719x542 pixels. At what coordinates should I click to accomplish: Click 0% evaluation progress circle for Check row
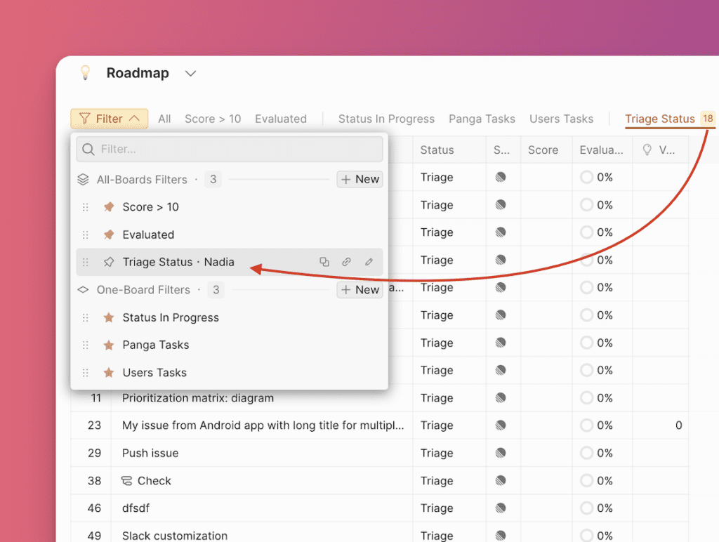point(586,481)
